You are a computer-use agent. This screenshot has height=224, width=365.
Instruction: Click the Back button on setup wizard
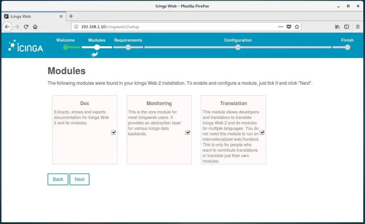(x=58, y=179)
